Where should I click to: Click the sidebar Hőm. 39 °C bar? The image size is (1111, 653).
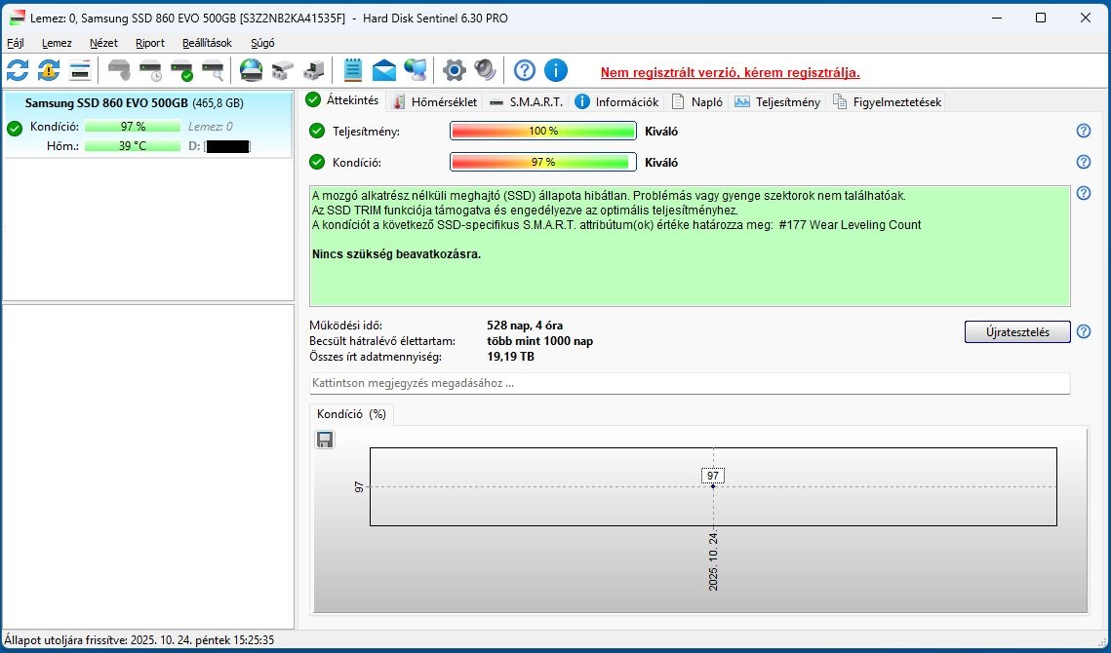(x=133, y=146)
